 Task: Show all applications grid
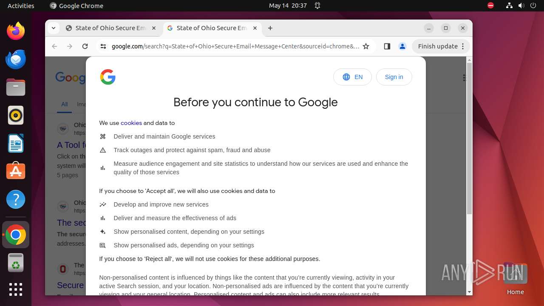pyautogui.click(x=16, y=289)
